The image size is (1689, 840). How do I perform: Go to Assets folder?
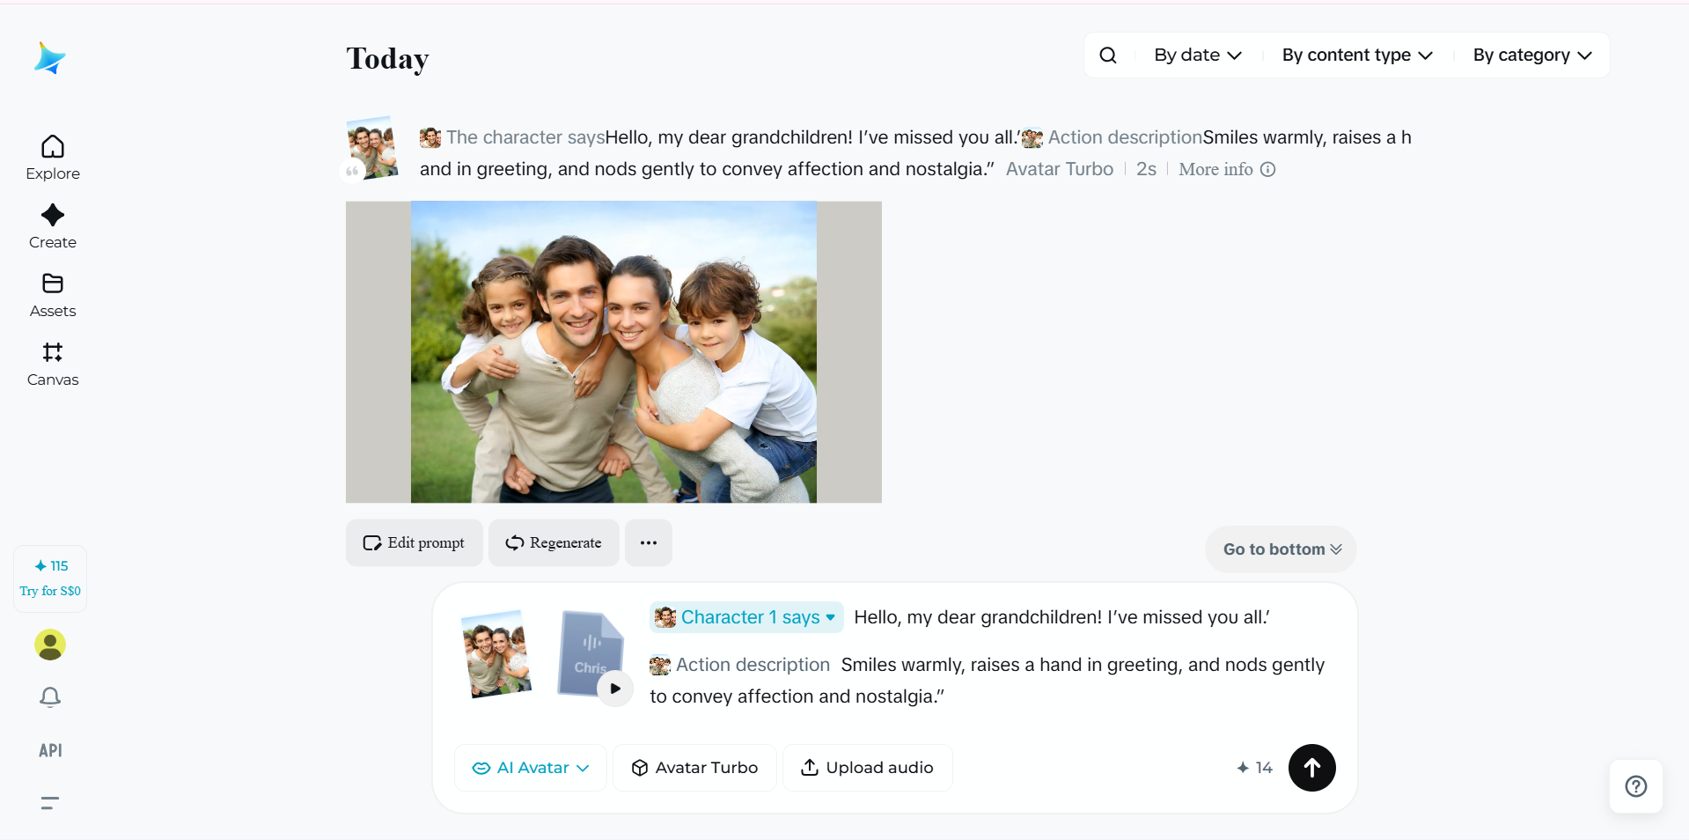pyautogui.click(x=53, y=295)
